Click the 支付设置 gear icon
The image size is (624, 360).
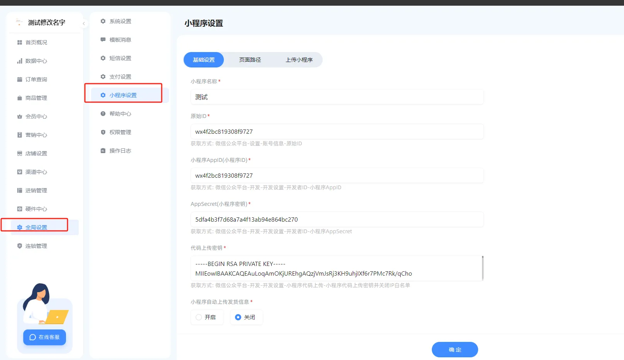tap(103, 76)
